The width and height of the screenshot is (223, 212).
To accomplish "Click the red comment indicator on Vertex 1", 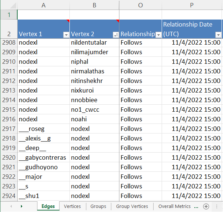I will point(68,21).
